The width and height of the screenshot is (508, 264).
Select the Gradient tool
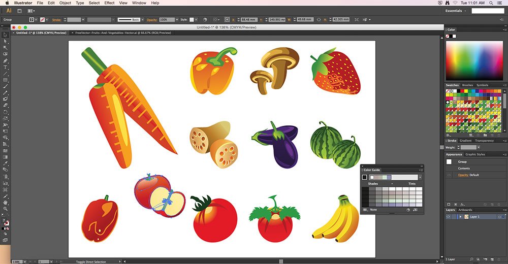point(5,157)
